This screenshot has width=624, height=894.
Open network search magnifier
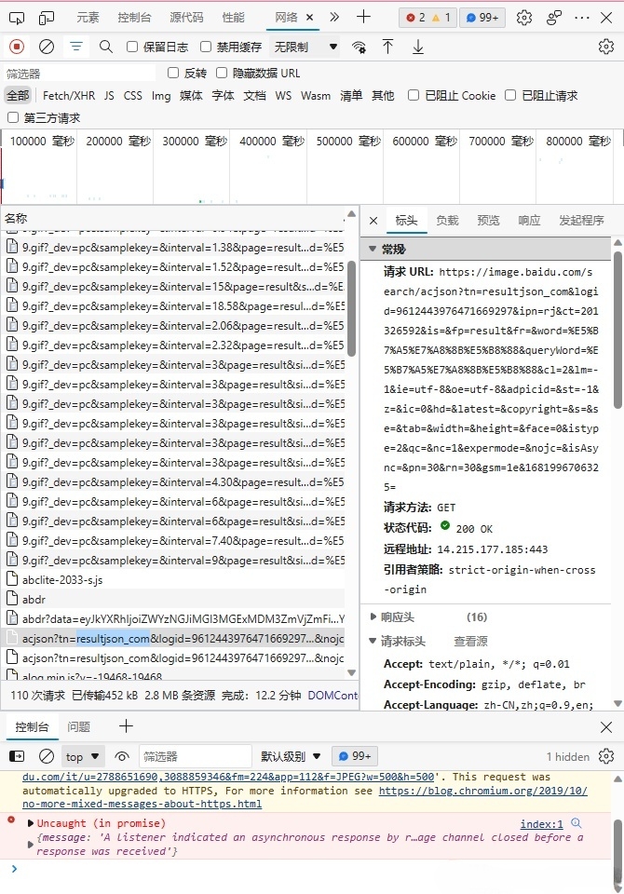(106, 47)
